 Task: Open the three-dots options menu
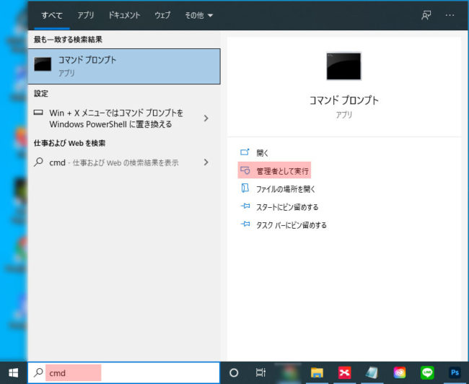pyautogui.click(x=450, y=15)
